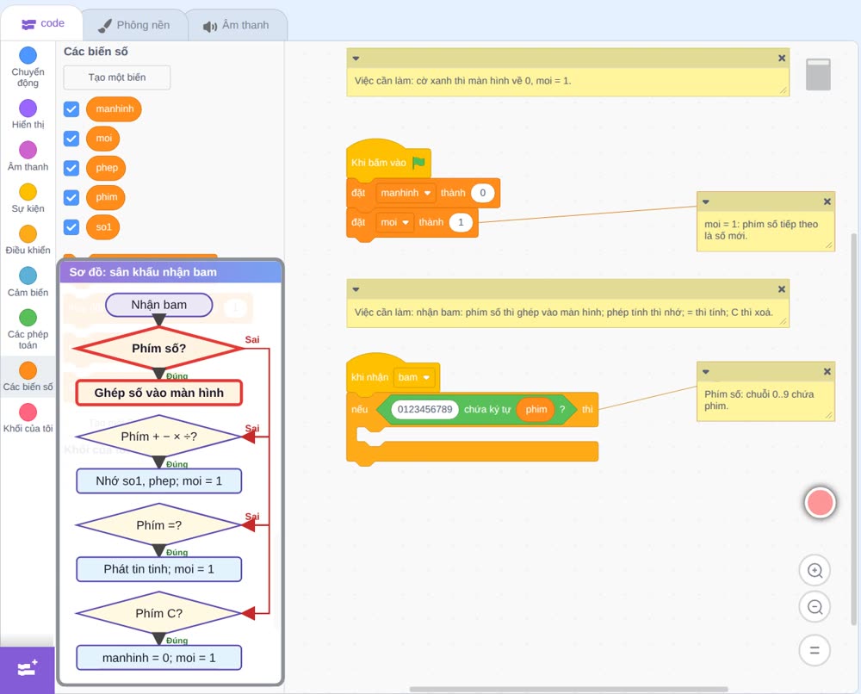Click the 0123456789 text input
861x694 pixels.
425,409
